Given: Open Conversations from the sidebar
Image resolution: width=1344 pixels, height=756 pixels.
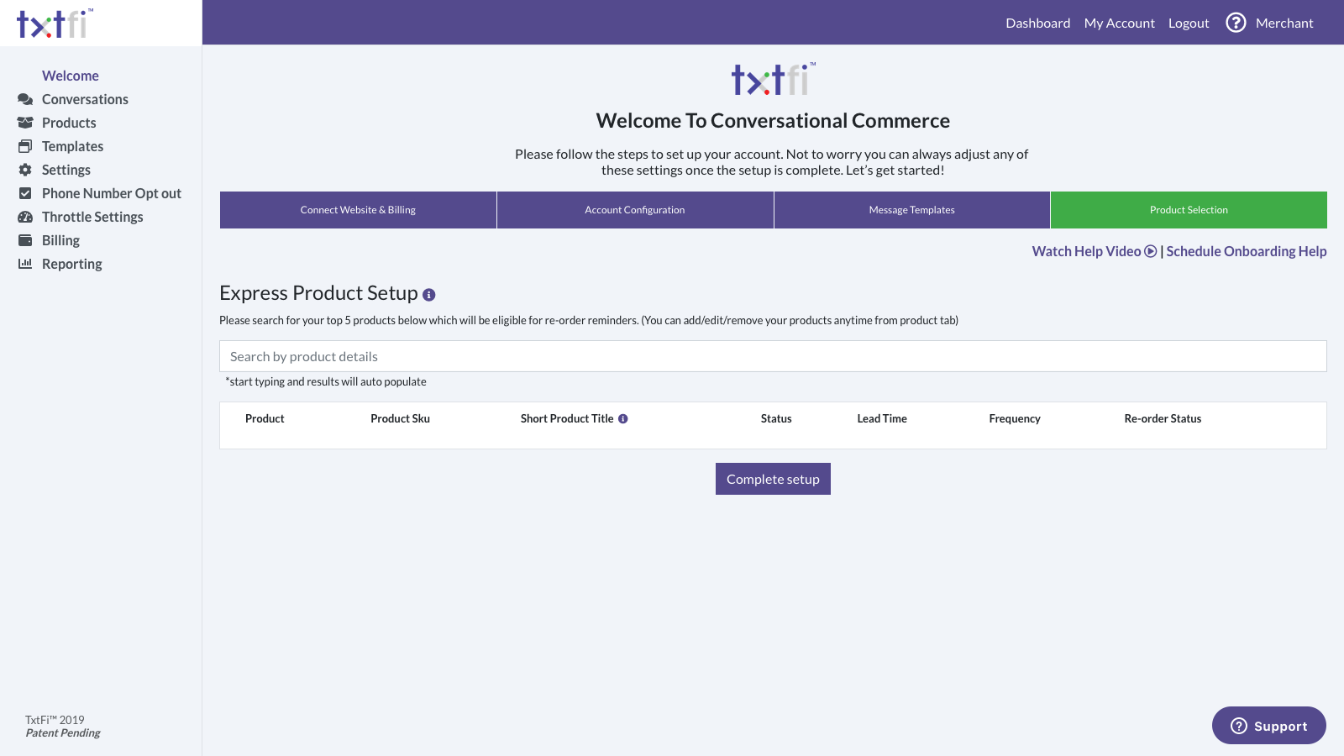Looking at the screenshot, I should [85, 99].
